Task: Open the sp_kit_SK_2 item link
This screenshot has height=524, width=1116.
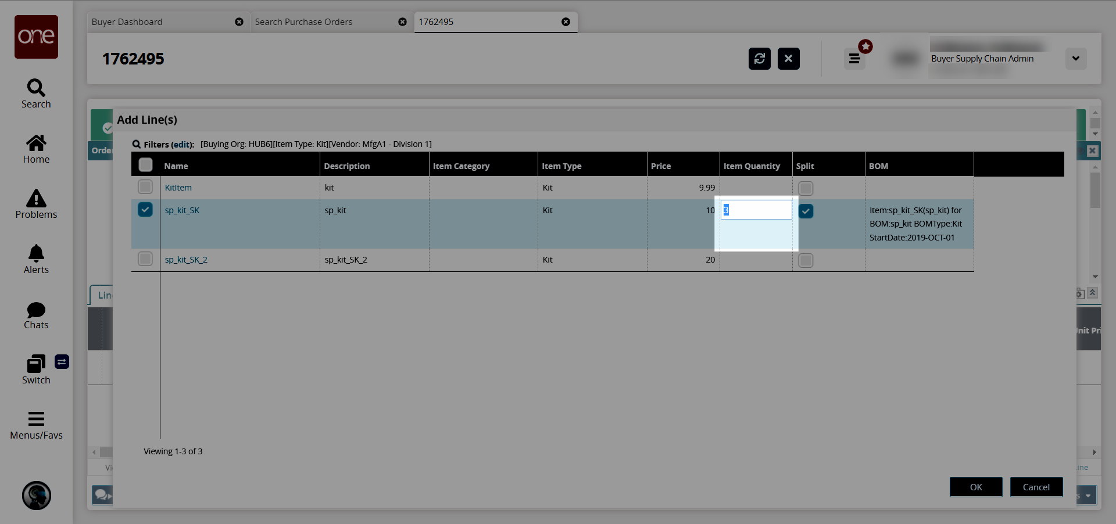Action: click(186, 260)
